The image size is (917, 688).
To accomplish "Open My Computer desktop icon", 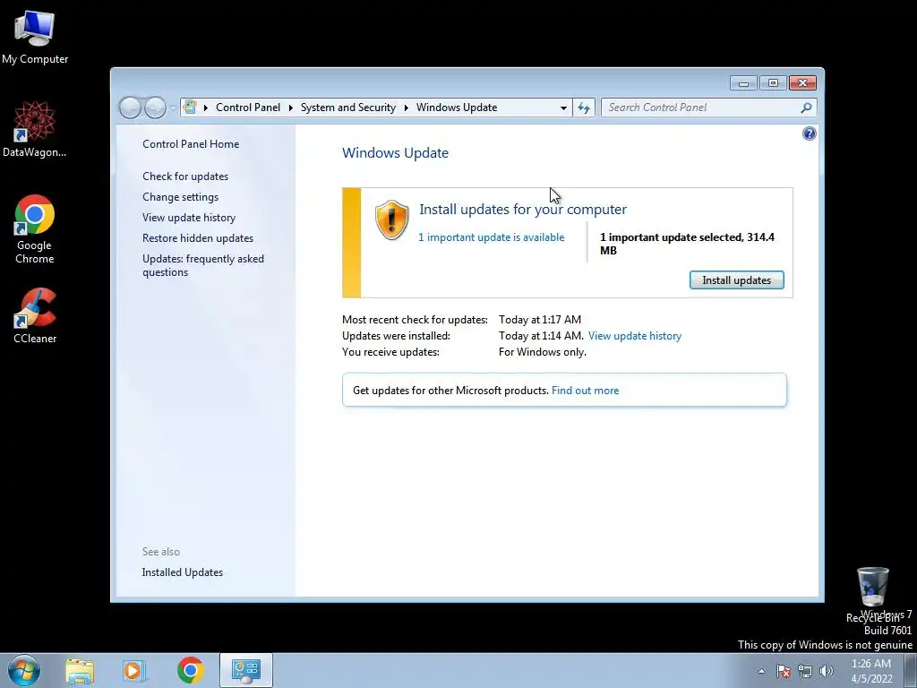I will pos(35,37).
